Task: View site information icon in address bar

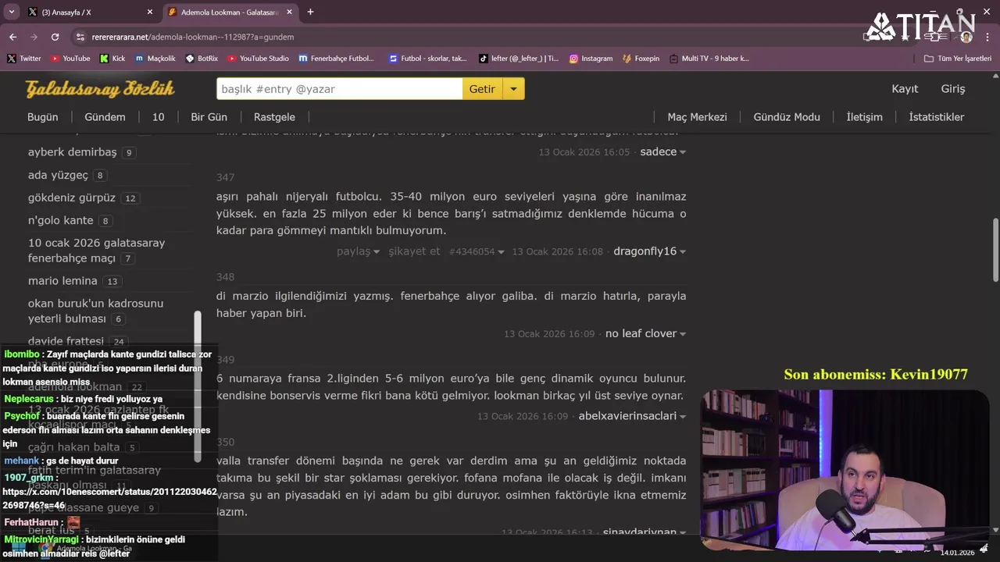Action: 80,37
